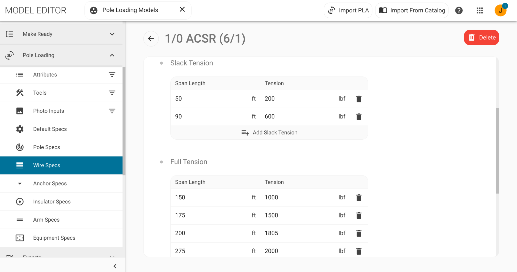Collapse the left sidebar panel
Viewport: 517px width, 272px height.
[115, 266]
